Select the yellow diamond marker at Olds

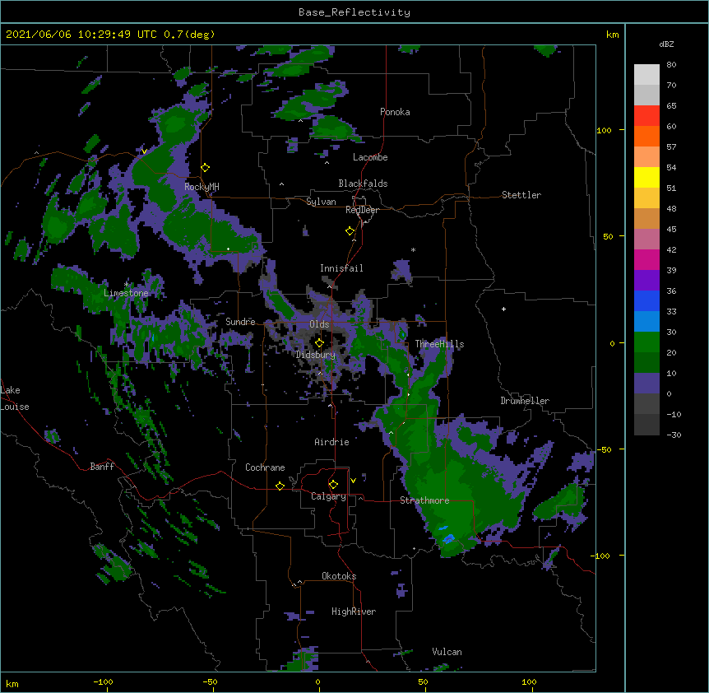pos(319,343)
